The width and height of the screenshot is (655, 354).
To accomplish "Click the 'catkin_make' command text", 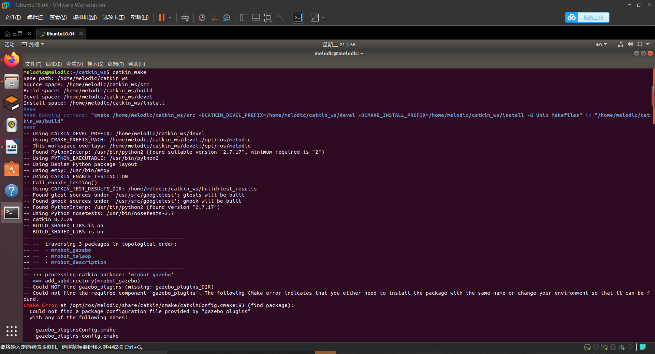I will [x=129, y=72].
